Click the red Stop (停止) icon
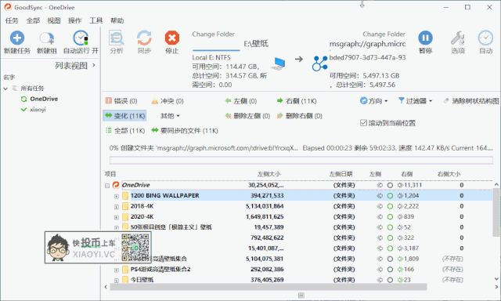Viewport: 501px width, 301px height. click(172, 38)
